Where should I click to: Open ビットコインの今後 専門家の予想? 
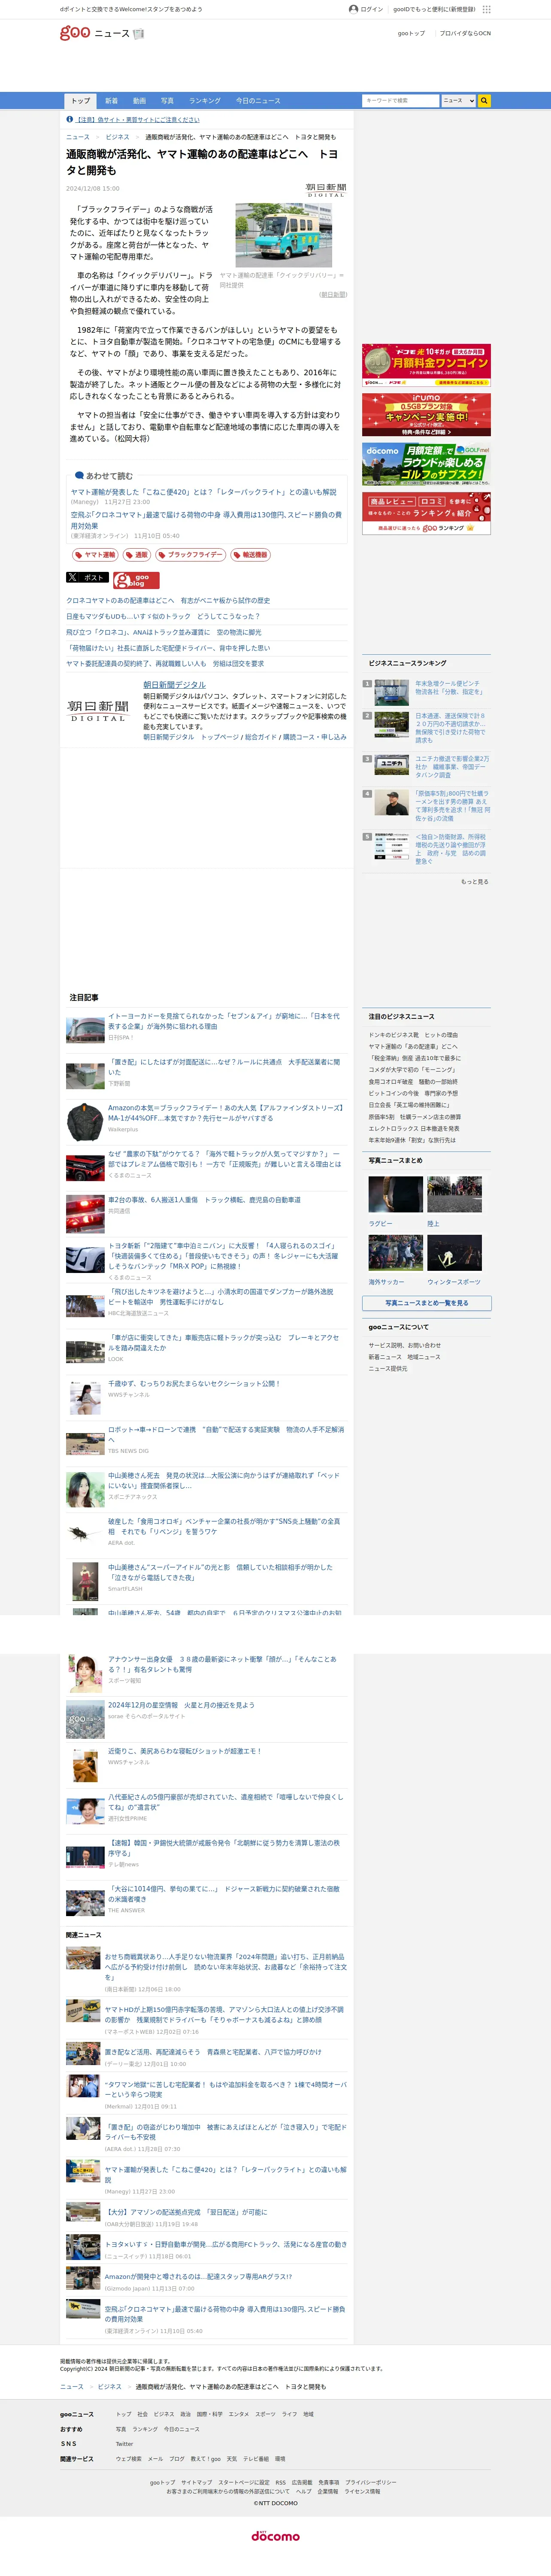pos(413,1093)
